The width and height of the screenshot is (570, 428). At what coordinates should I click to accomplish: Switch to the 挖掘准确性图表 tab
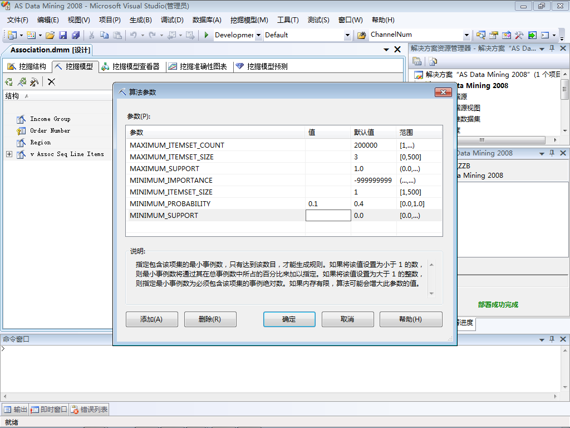coord(198,66)
